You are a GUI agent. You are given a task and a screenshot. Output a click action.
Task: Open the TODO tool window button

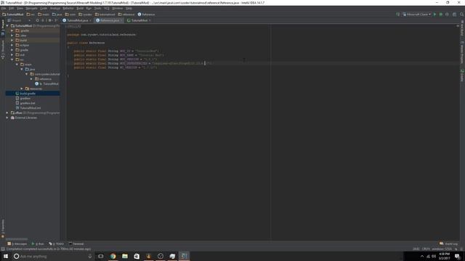click(57, 244)
